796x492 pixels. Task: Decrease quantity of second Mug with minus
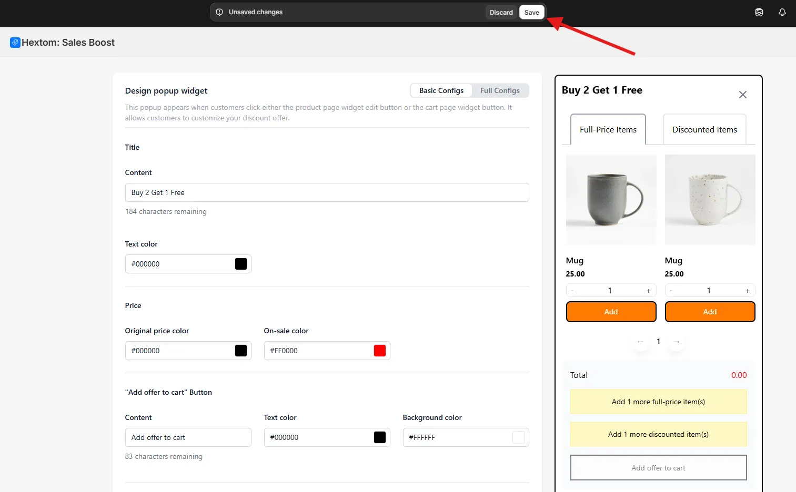click(671, 291)
